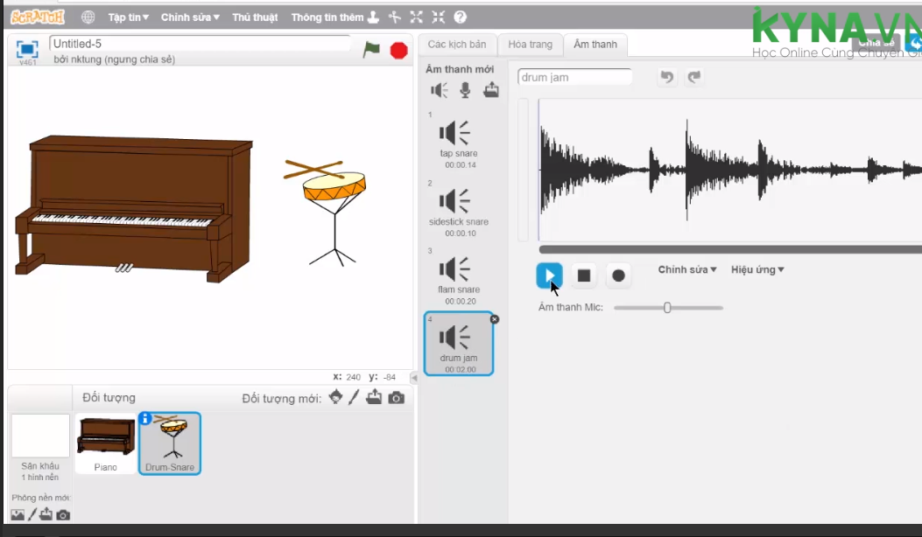922x537 pixels.
Task: Open the Tập tin dropdown menu
Action: [128, 17]
